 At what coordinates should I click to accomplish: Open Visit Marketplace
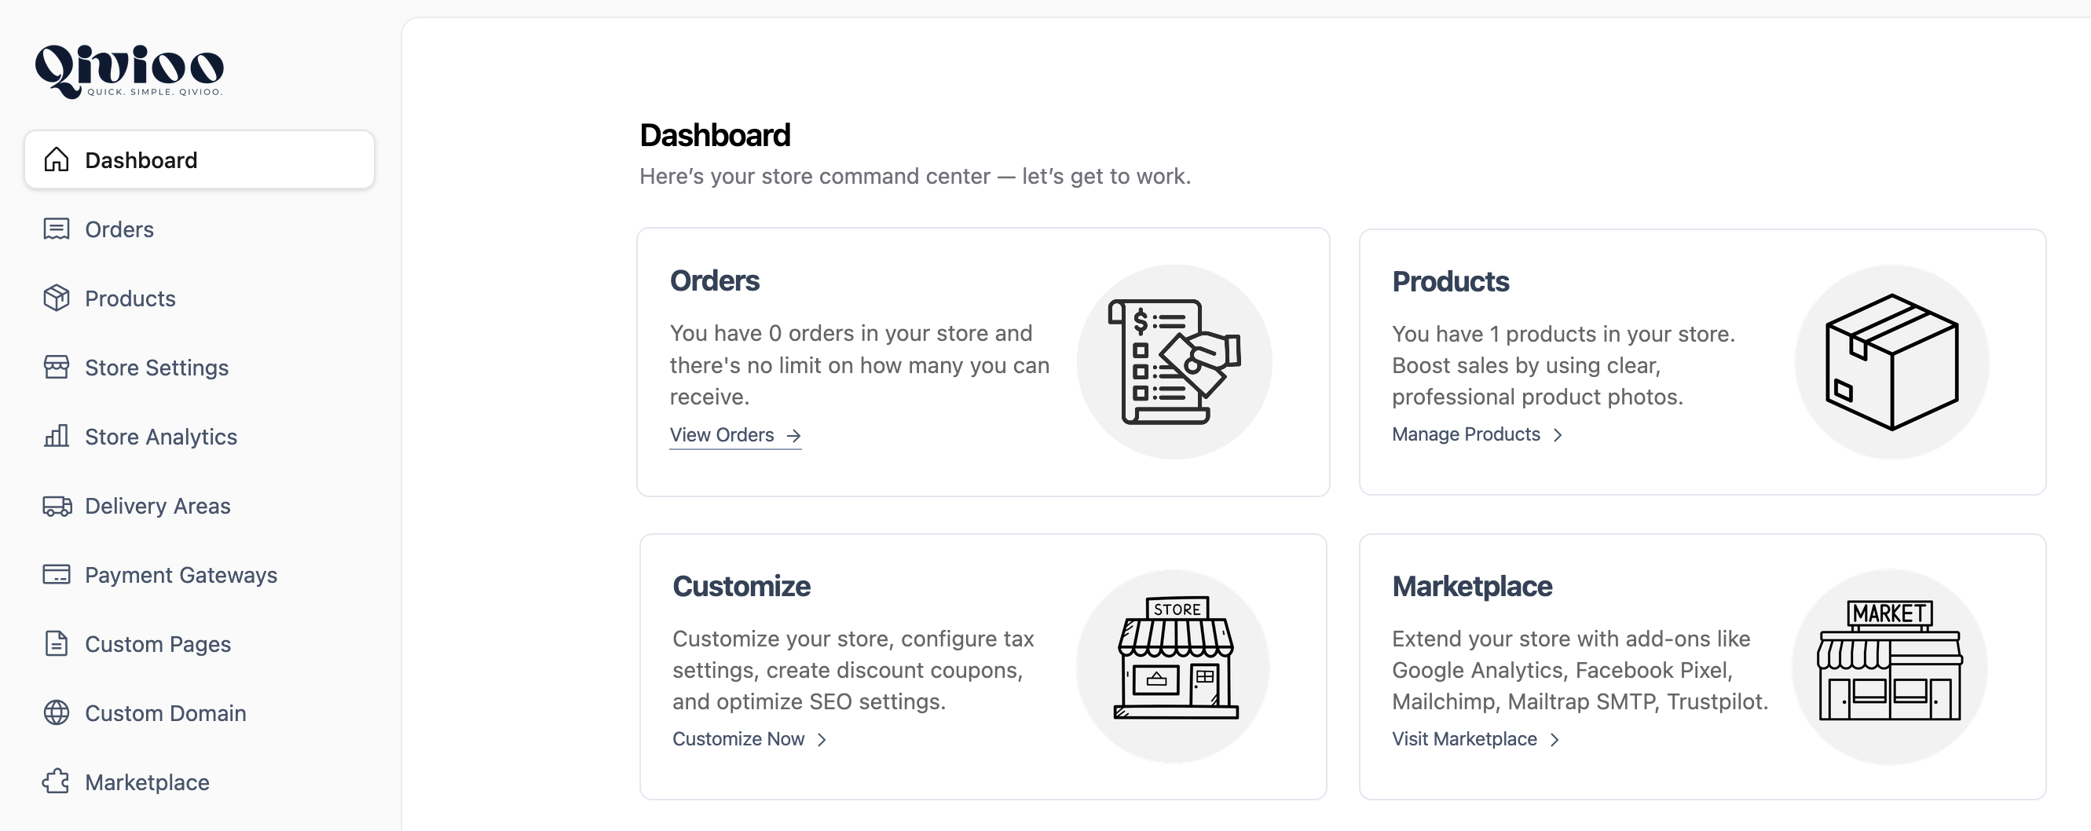click(1464, 738)
